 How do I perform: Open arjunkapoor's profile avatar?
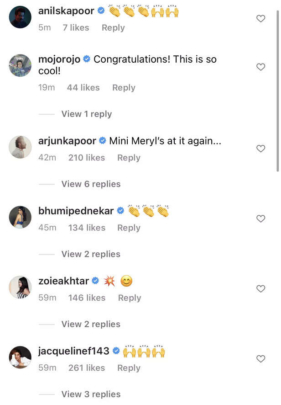point(21,147)
